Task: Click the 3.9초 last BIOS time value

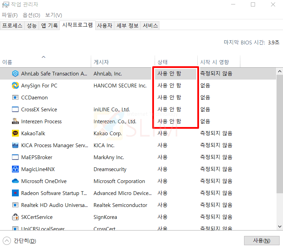Action: click(274, 42)
